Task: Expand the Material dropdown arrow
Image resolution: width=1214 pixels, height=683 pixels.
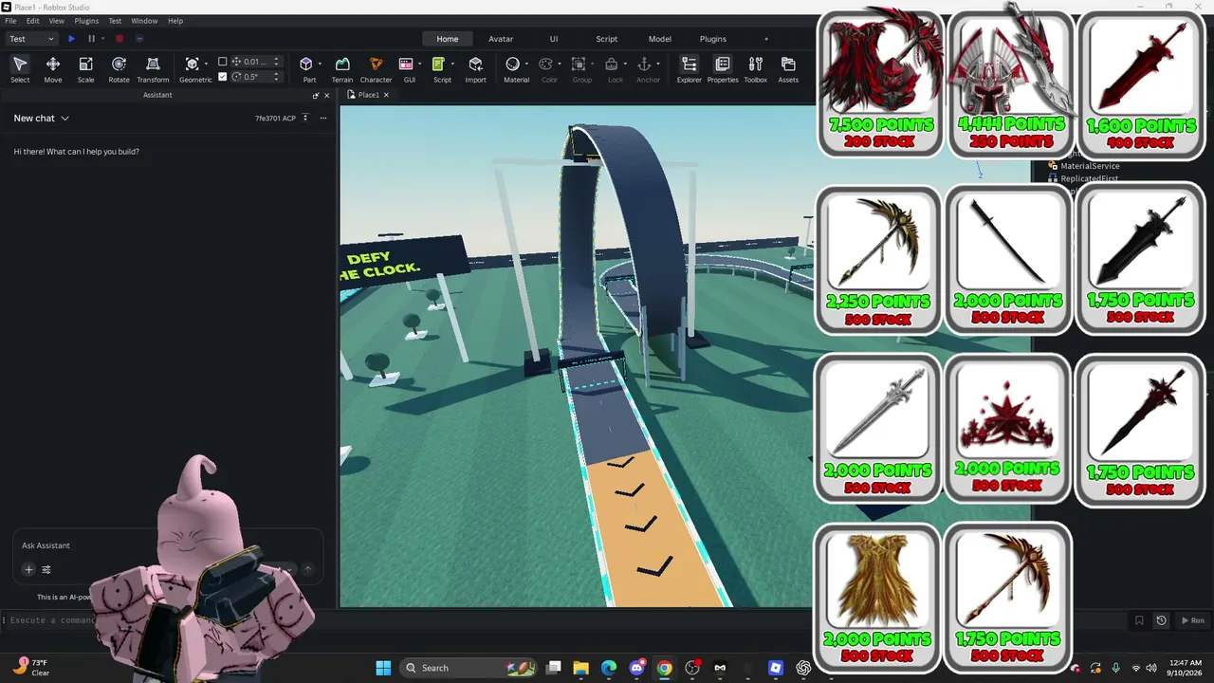Action: tap(526, 65)
